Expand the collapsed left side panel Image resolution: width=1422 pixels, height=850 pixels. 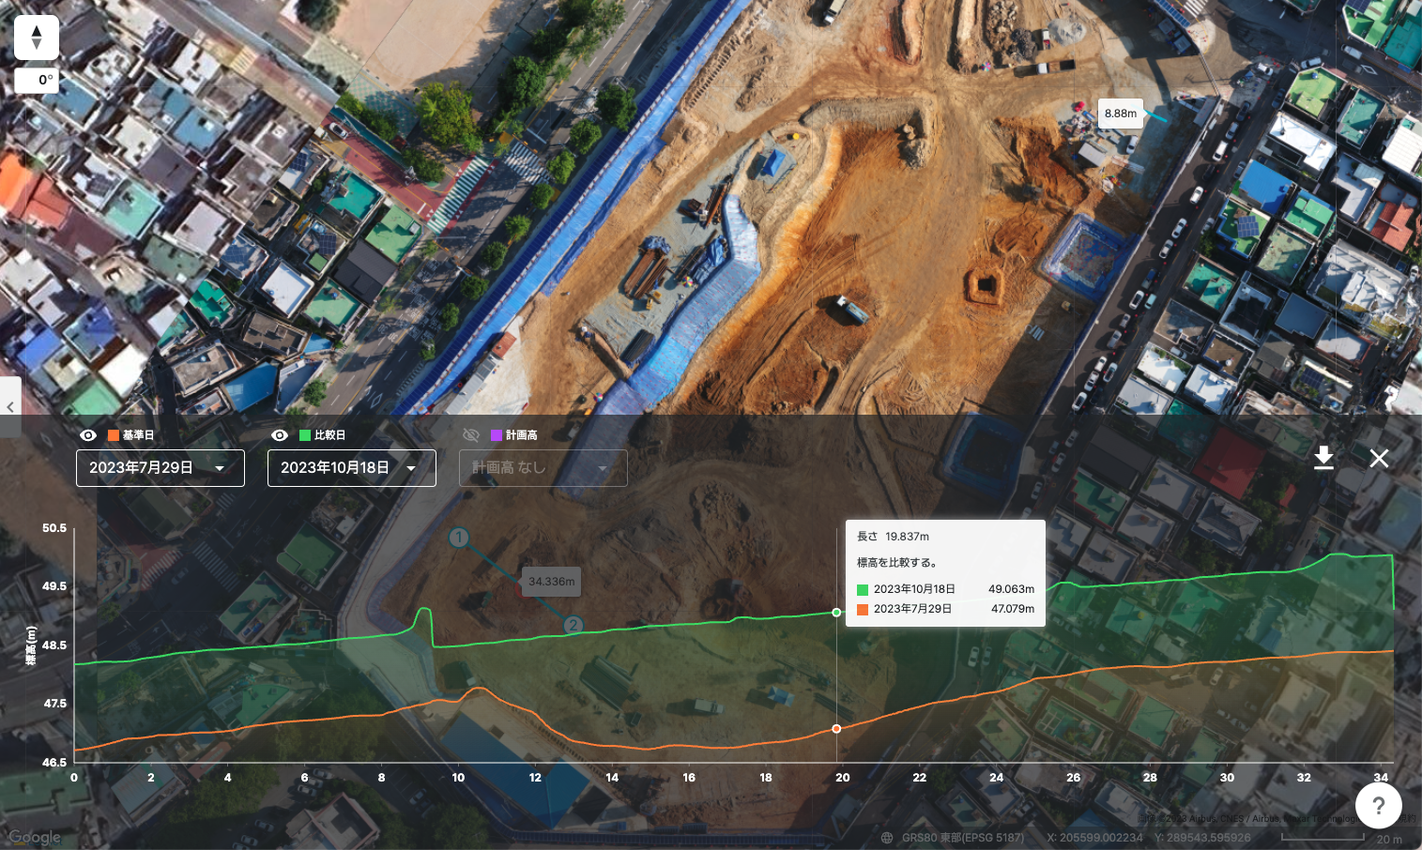pyautogui.click(x=10, y=406)
